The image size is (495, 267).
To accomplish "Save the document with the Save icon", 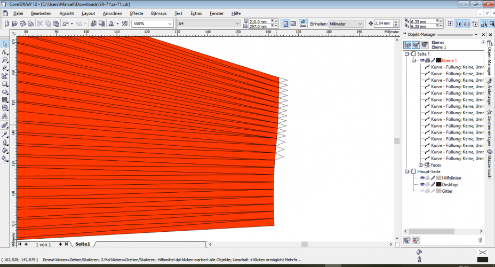I will tap(22, 23).
